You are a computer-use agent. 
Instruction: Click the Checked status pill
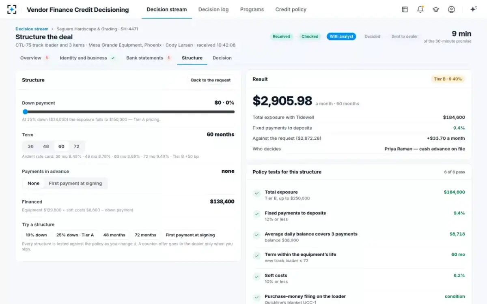(310, 36)
